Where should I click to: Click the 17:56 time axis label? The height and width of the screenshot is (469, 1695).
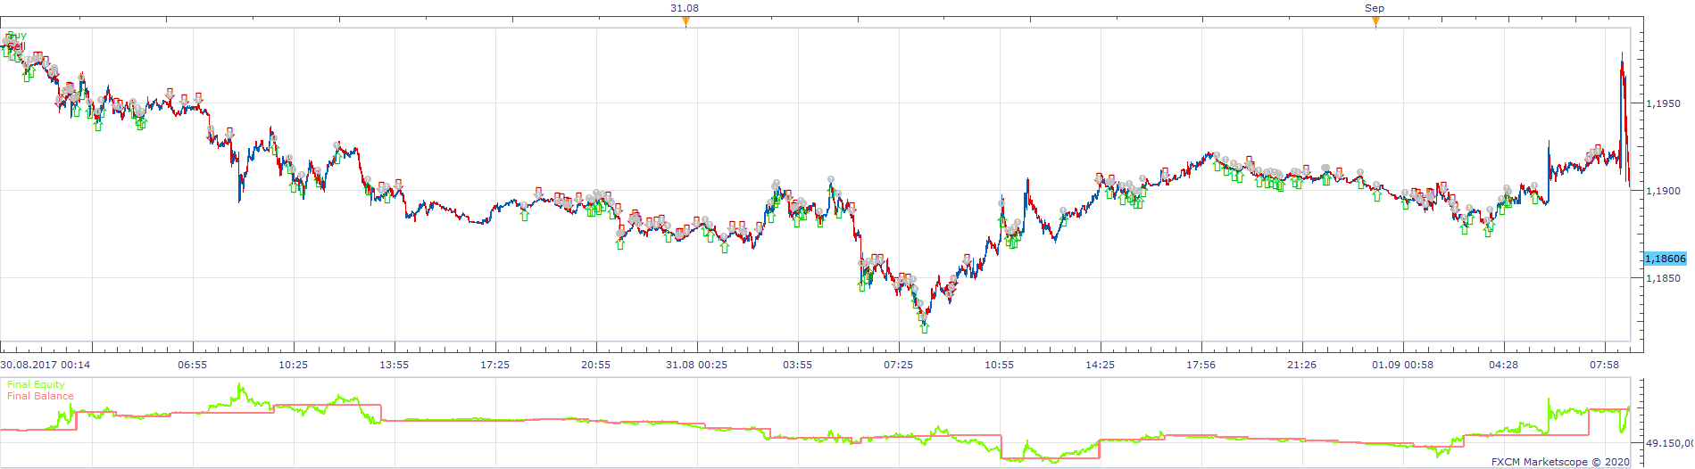tap(1201, 365)
